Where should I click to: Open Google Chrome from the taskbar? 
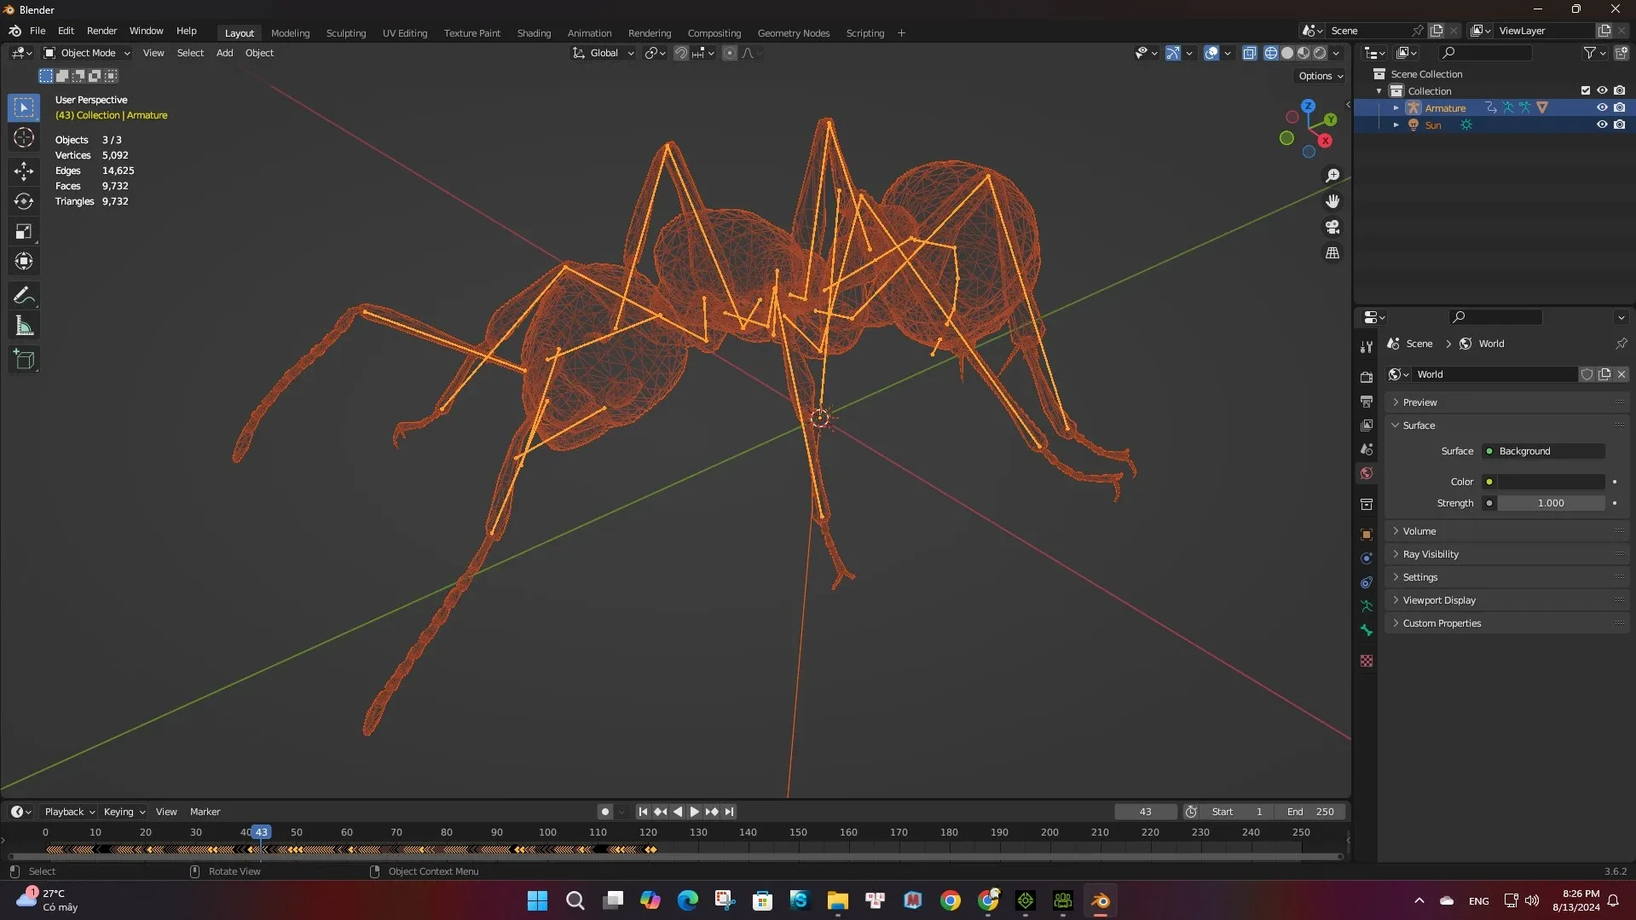951,900
